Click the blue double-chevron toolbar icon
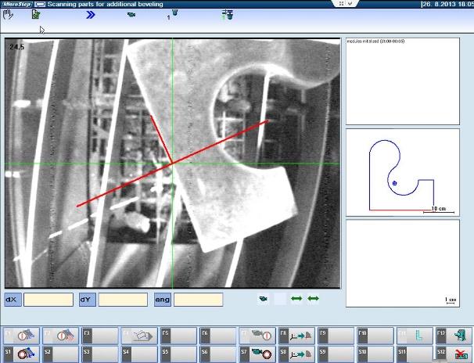Image resolution: width=474 pixels, height=363 pixels. pos(91,14)
